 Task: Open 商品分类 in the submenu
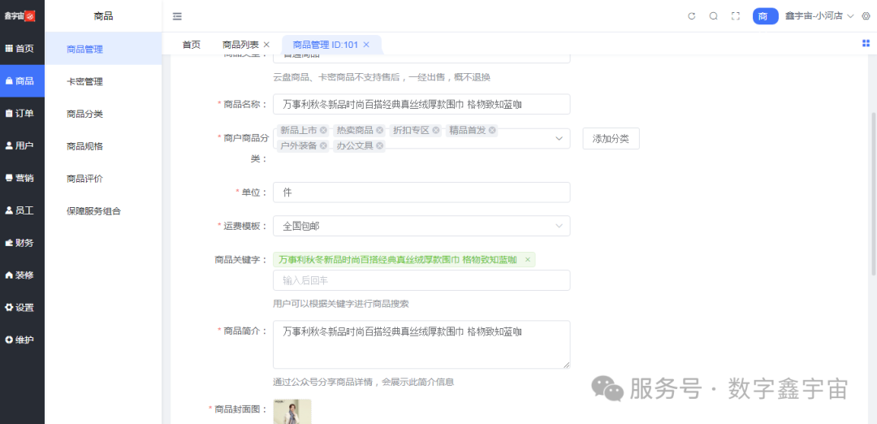pyautogui.click(x=103, y=114)
